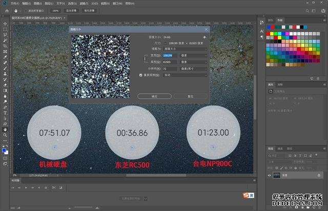The image size is (328, 211).
Task: Open the layer blend mode dropdown
Action: pyautogui.click(x=279, y=162)
